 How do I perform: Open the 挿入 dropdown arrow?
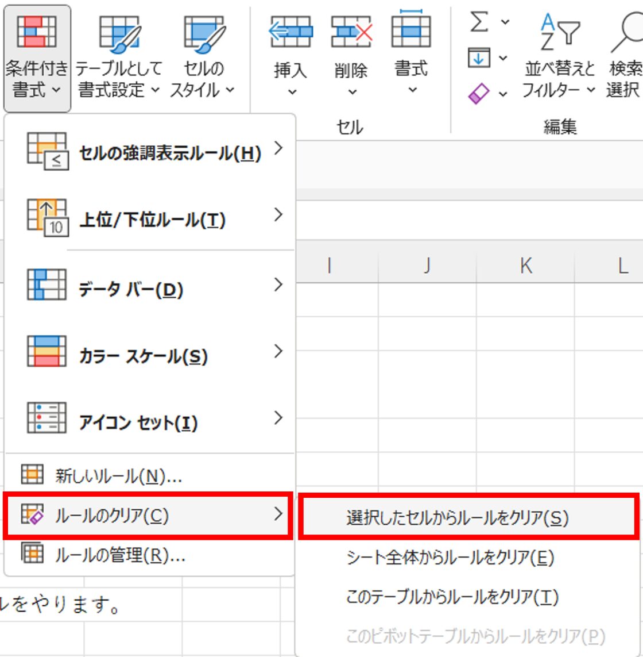(x=292, y=92)
